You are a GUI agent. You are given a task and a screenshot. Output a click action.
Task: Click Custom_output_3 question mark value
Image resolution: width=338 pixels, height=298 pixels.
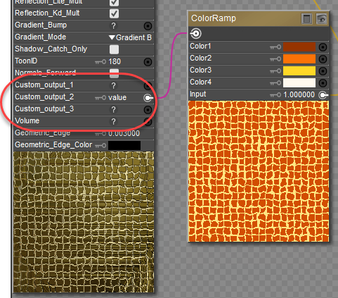click(x=114, y=110)
